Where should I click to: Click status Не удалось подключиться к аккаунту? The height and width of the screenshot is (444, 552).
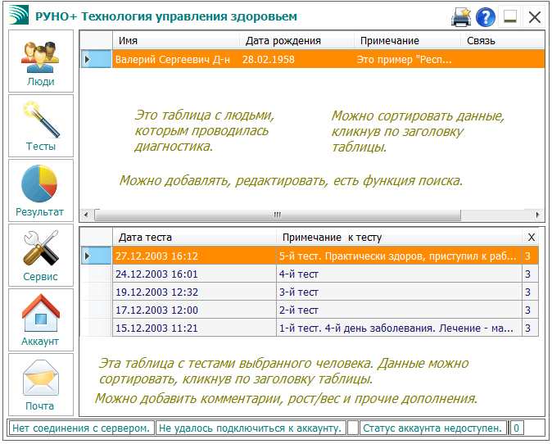click(251, 428)
